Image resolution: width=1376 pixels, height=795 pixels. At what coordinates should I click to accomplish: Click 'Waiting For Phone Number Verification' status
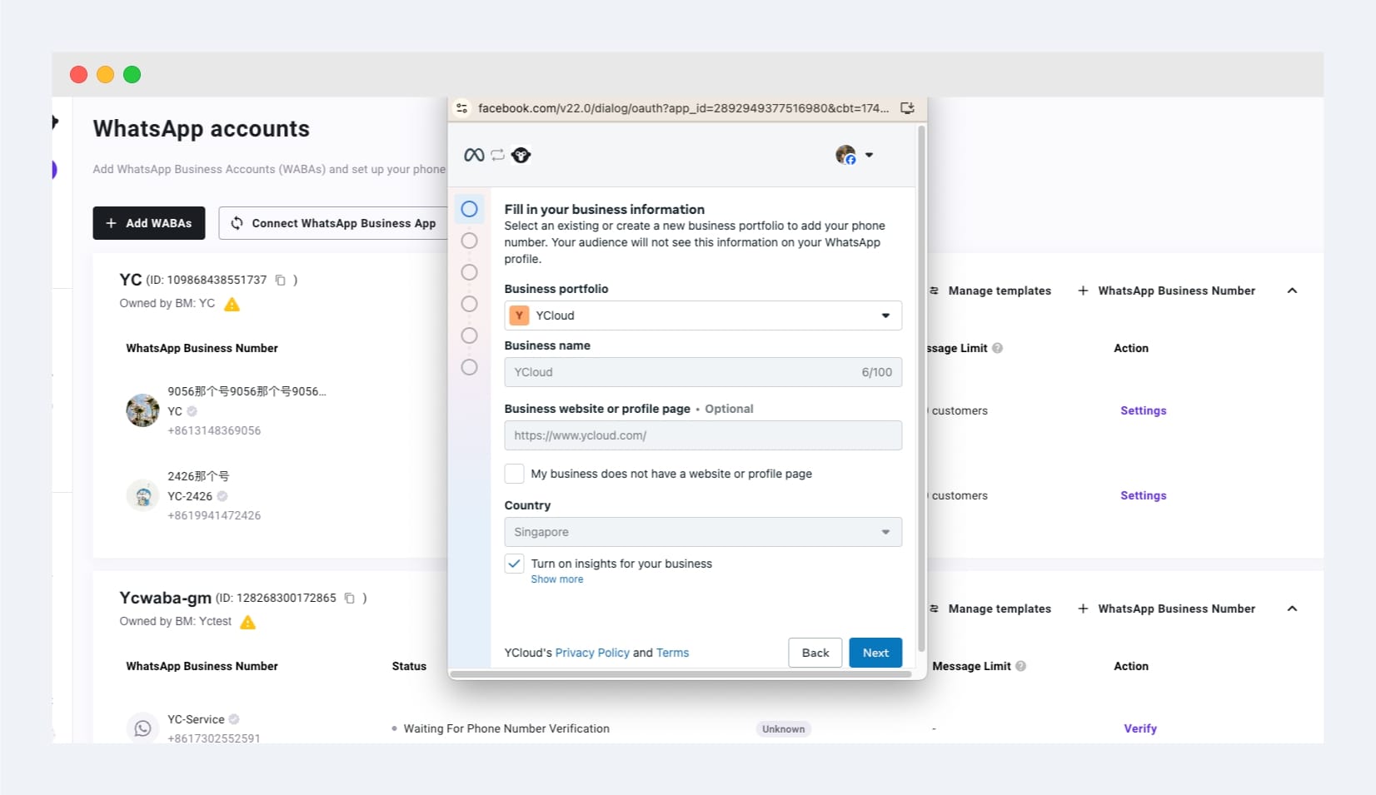(506, 728)
